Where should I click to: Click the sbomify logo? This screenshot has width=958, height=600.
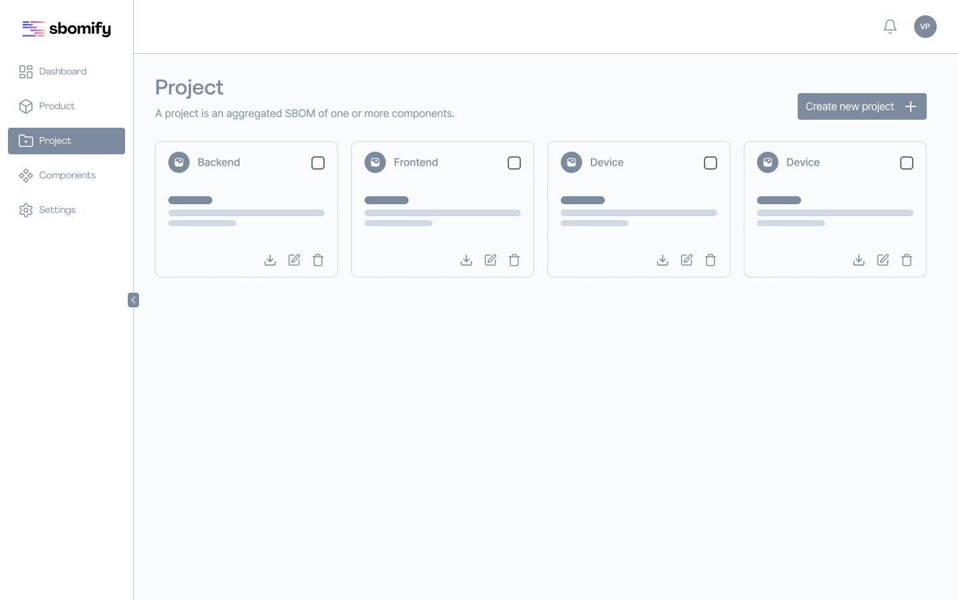click(67, 29)
